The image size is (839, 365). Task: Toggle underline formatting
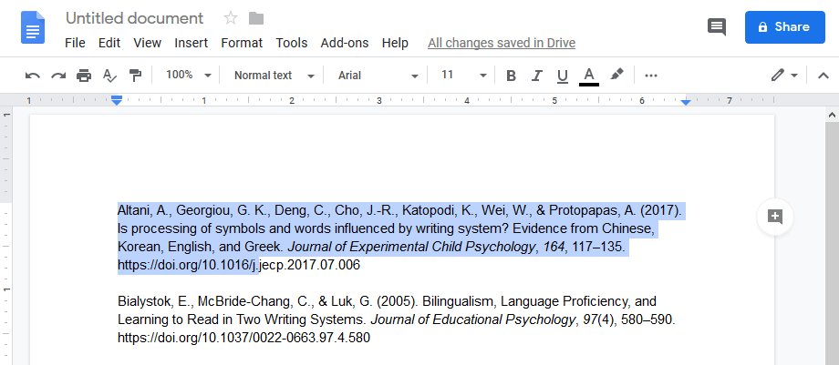pyautogui.click(x=563, y=76)
